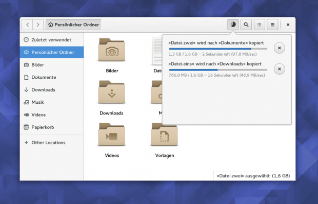This screenshot has height=204, width=318.
Task: Click the document icon beside sidebar Dokumente
Action: 26,77
